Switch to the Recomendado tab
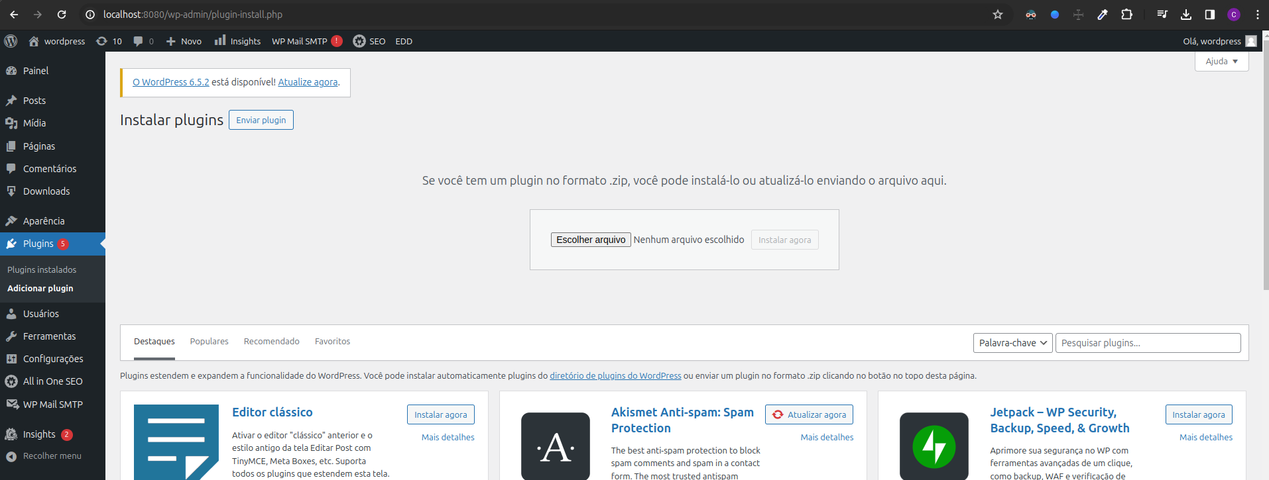The image size is (1269, 480). coord(271,342)
